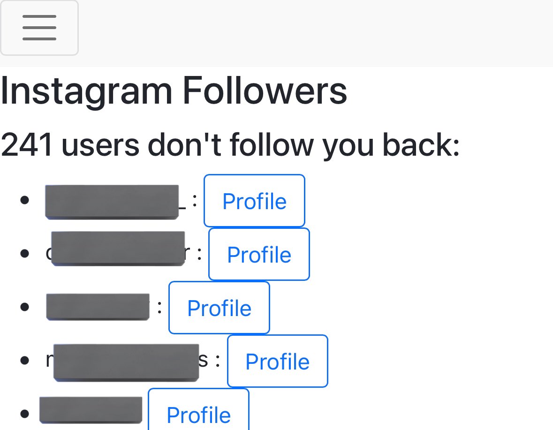The image size is (553, 430).
Task: Click the Instagram Followers heading
Action: tap(174, 91)
